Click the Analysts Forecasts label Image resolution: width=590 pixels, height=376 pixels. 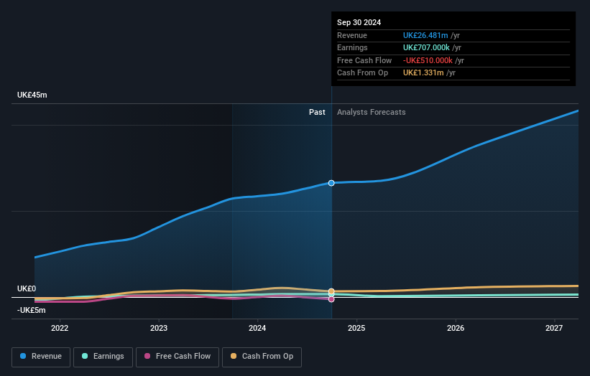372,112
